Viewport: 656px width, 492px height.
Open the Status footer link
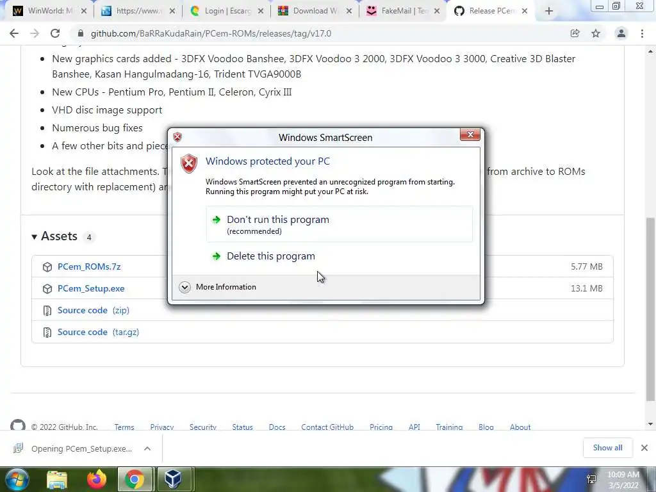[242, 427]
